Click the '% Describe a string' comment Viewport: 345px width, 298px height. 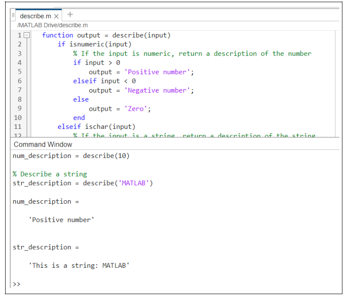pyautogui.click(x=50, y=174)
